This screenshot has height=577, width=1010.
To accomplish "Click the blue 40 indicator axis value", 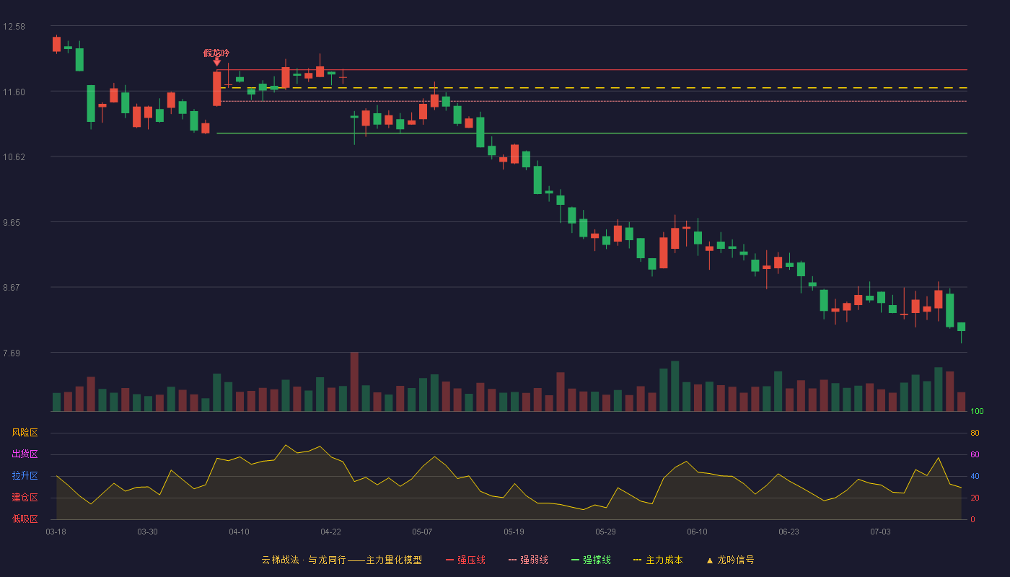I will 975,477.
